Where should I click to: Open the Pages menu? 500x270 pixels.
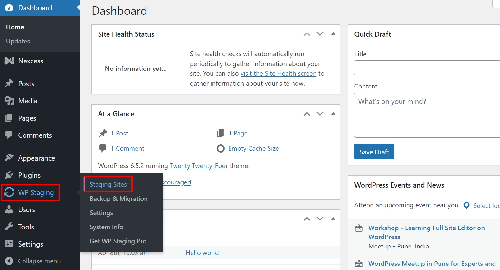pyautogui.click(x=27, y=118)
